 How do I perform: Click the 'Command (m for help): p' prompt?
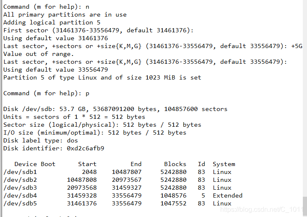[x=46, y=93]
